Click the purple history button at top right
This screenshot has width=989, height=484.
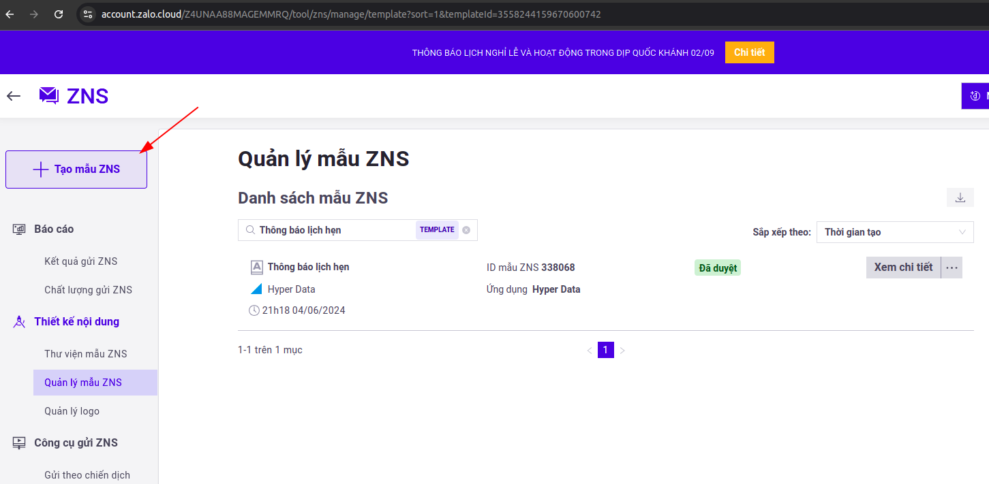(x=976, y=96)
